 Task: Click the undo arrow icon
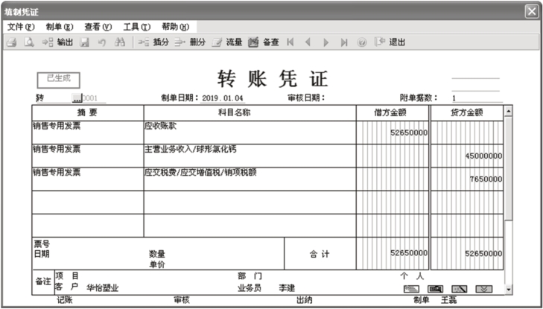(x=101, y=42)
